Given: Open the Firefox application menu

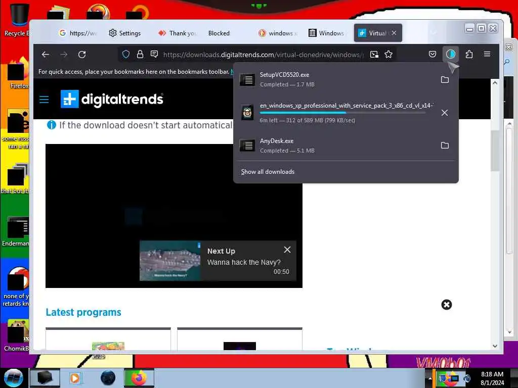Looking at the screenshot, I should 487,54.
